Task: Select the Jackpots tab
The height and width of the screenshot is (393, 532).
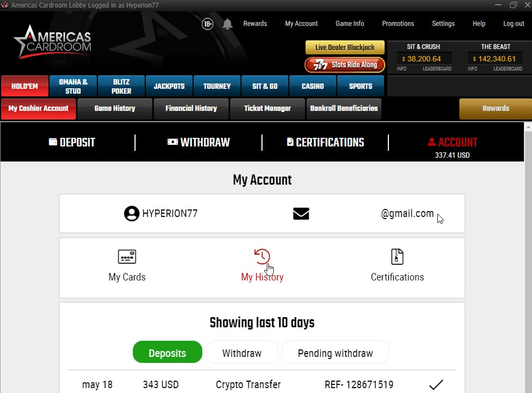Action: [169, 86]
